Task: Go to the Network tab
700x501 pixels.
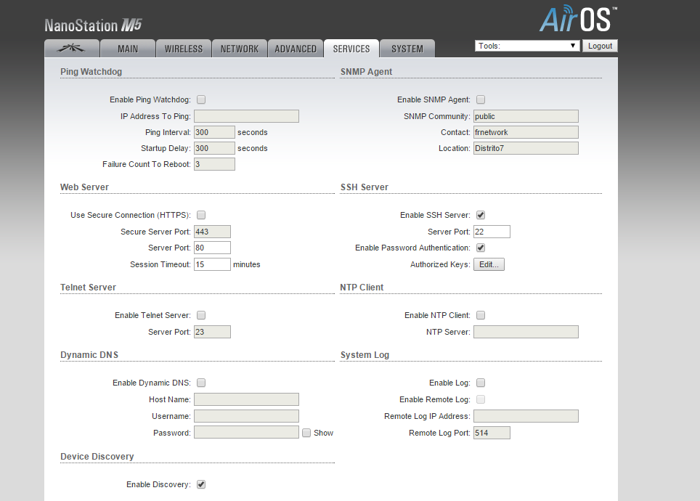Action: pyautogui.click(x=240, y=49)
